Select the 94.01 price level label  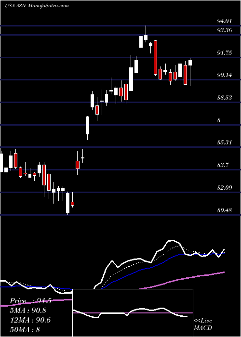pos(224,21)
